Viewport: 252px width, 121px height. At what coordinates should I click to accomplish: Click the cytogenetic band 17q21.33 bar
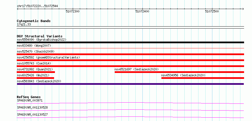tap(130, 27)
